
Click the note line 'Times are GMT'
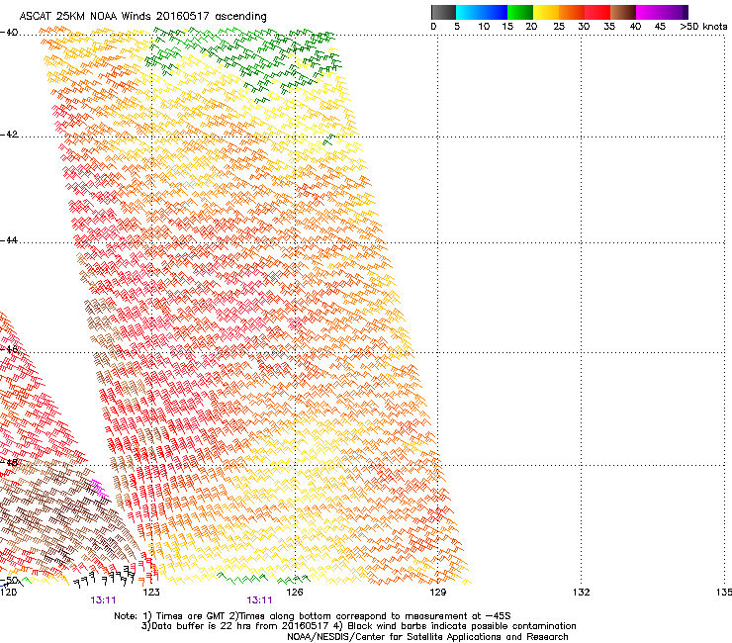(x=189, y=616)
